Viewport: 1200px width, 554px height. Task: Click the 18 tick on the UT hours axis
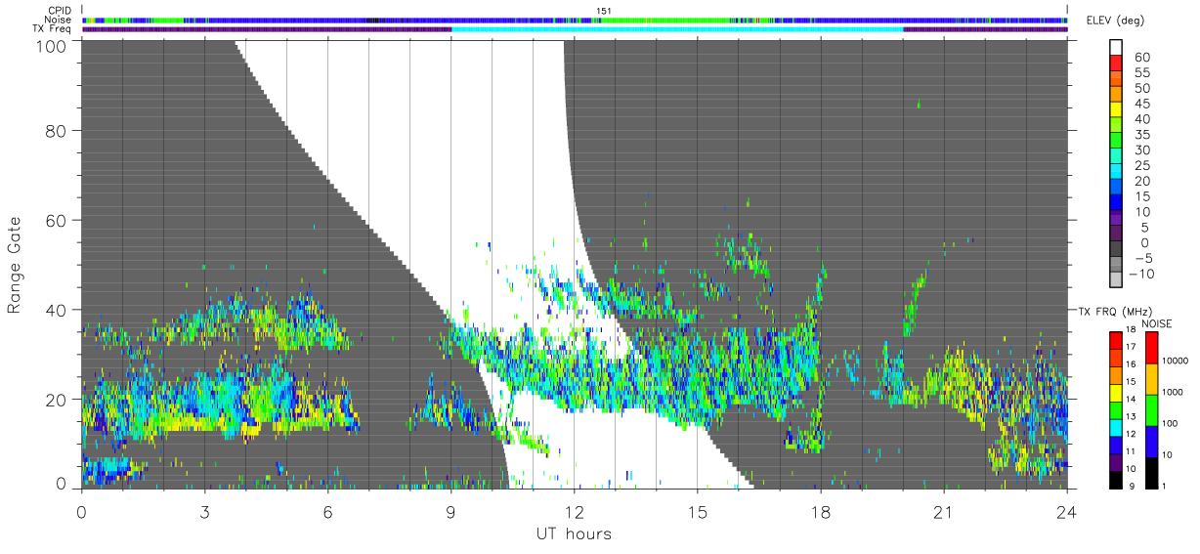(x=820, y=513)
